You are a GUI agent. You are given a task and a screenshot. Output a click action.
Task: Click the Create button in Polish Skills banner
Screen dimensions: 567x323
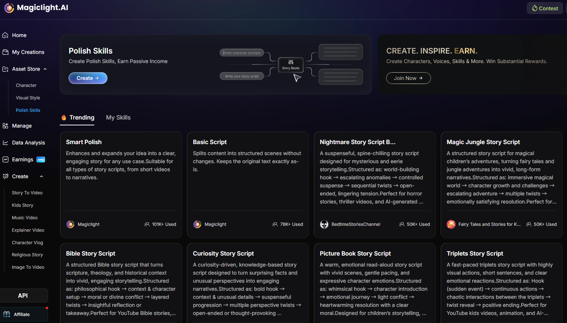[x=88, y=78]
